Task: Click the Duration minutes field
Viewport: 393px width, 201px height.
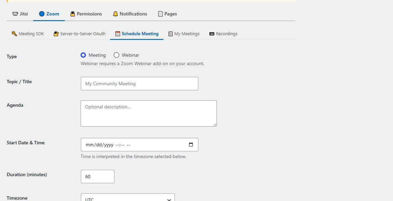Action: click(x=98, y=177)
